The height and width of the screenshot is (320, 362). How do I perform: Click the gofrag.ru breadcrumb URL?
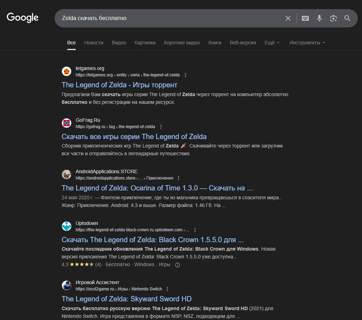tap(115, 127)
